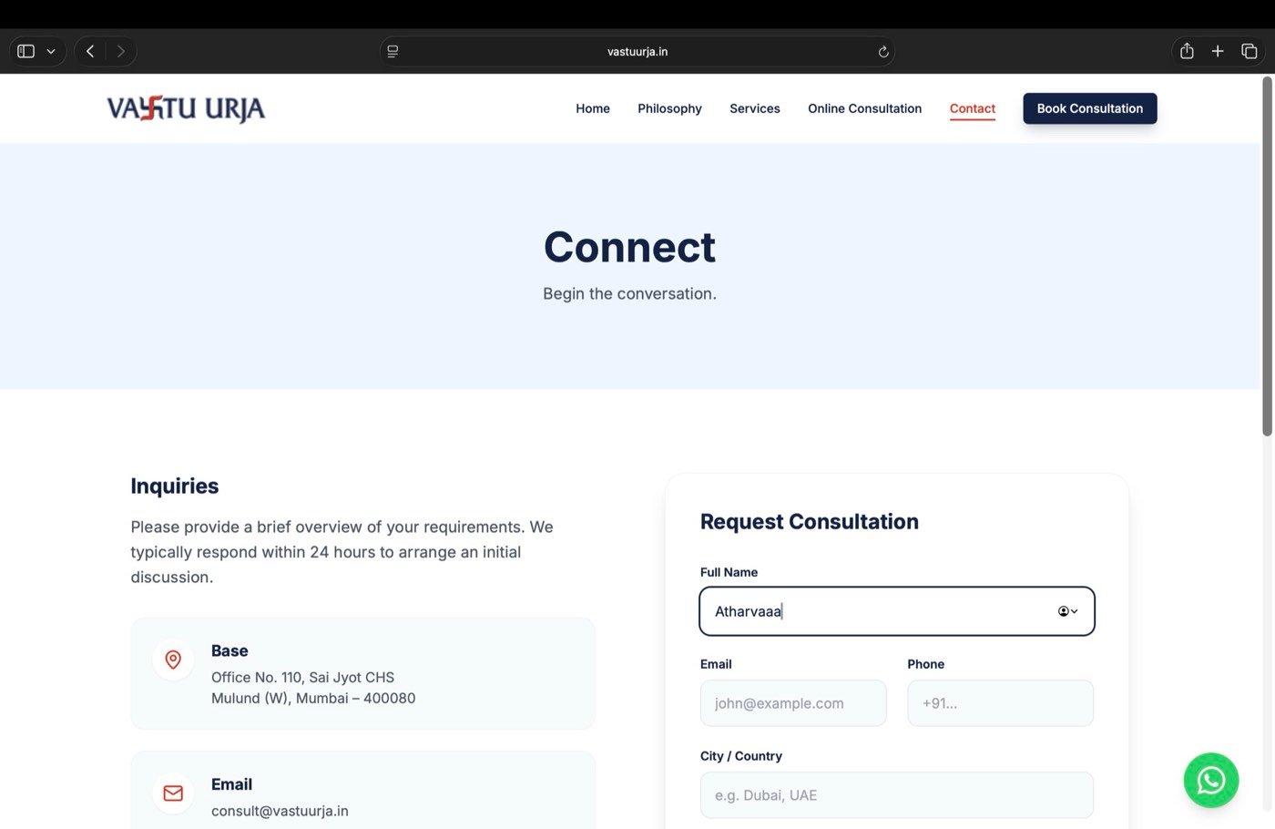Screen dimensions: 1275x829
Task: Open the Share icon
Action: point(1187,51)
